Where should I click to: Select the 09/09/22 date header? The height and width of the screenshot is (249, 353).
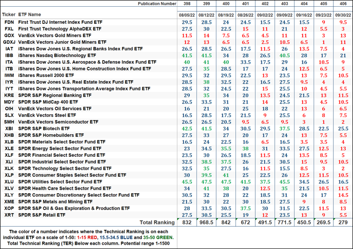click(284, 15)
